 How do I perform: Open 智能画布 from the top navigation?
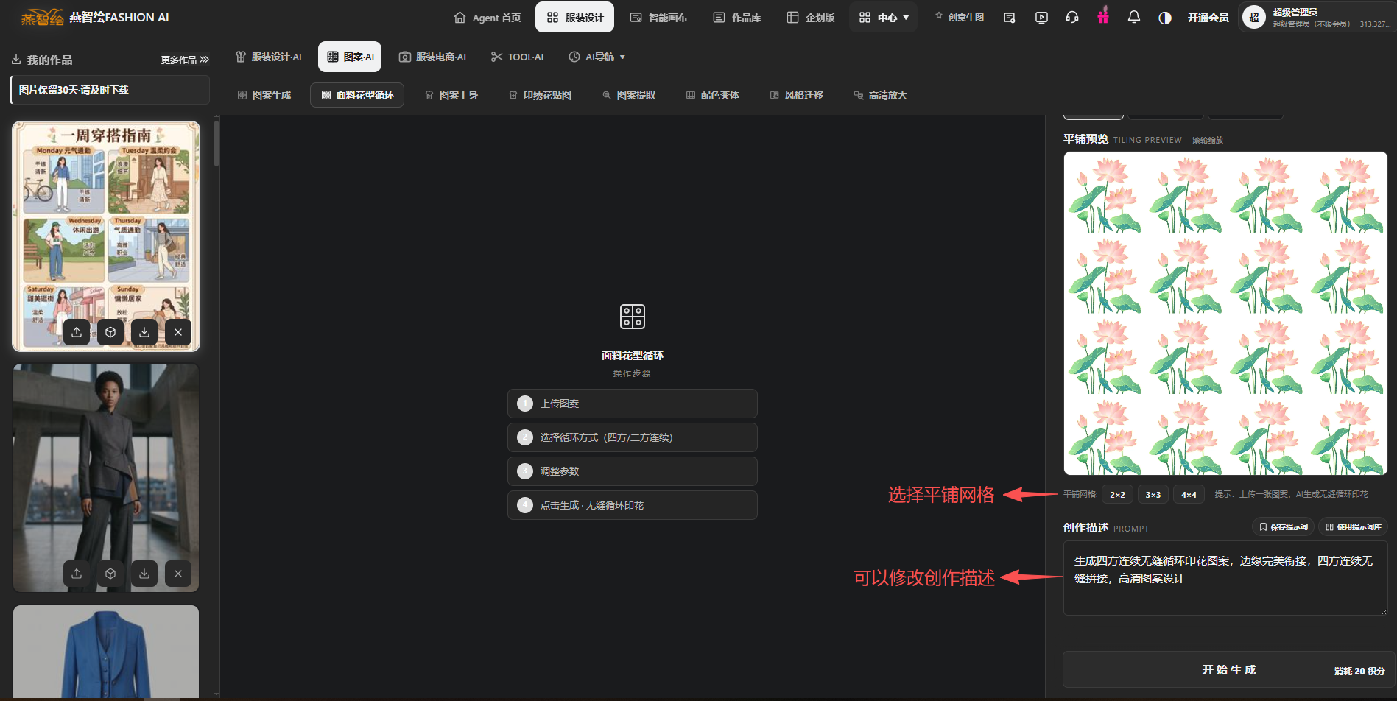[658, 18]
